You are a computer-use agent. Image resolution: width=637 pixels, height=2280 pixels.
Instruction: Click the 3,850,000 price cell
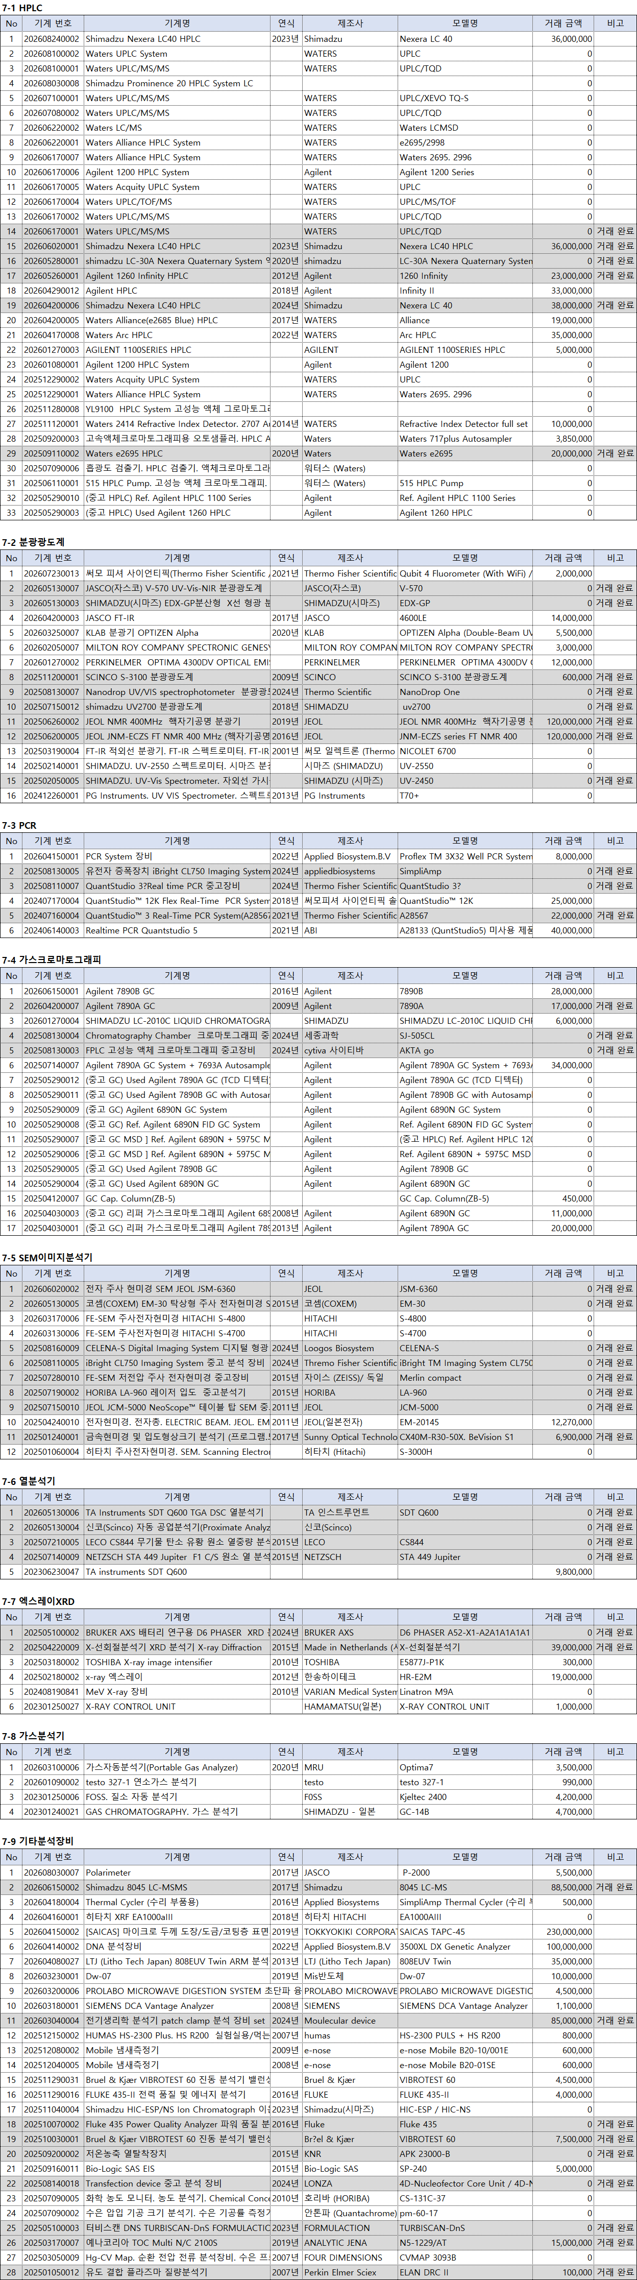(x=563, y=439)
